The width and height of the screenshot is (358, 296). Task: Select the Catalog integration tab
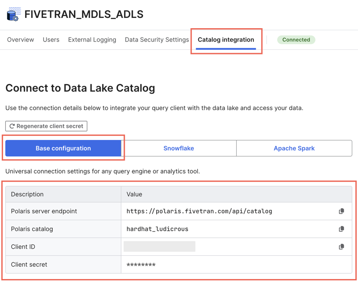point(226,40)
